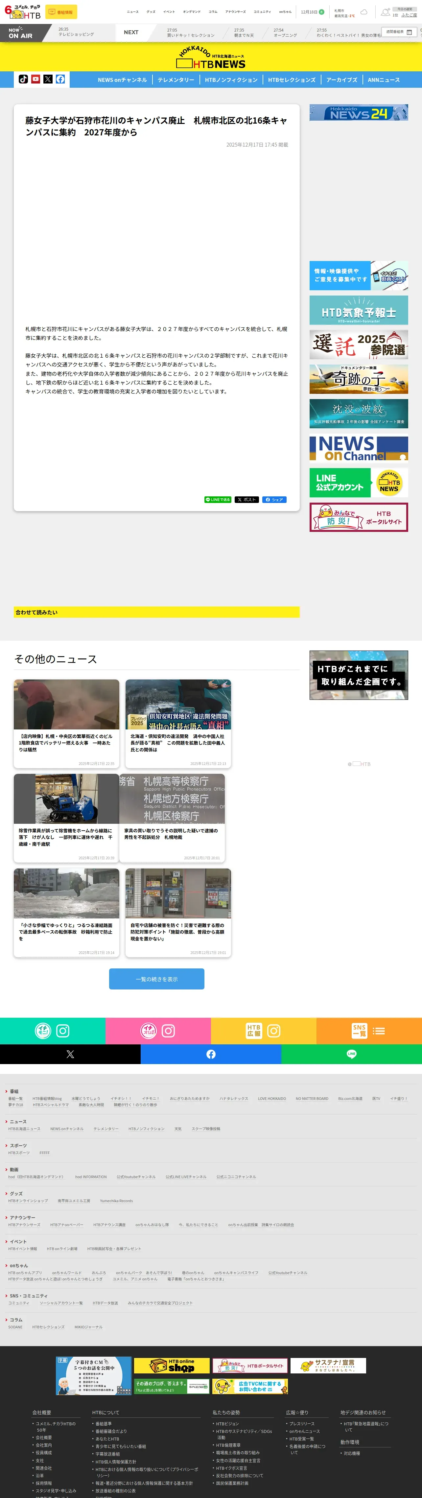Image resolution: width=422 pixels, height=1498 pixels.
Task: Click 一覧の続きを表示 button
Action: [157, 979]
